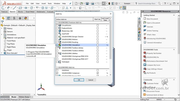Screen dimensions: 180x101
Task: Enable the PhotoView 360 add-in checkbox
Action: click(x=57, y=31)
